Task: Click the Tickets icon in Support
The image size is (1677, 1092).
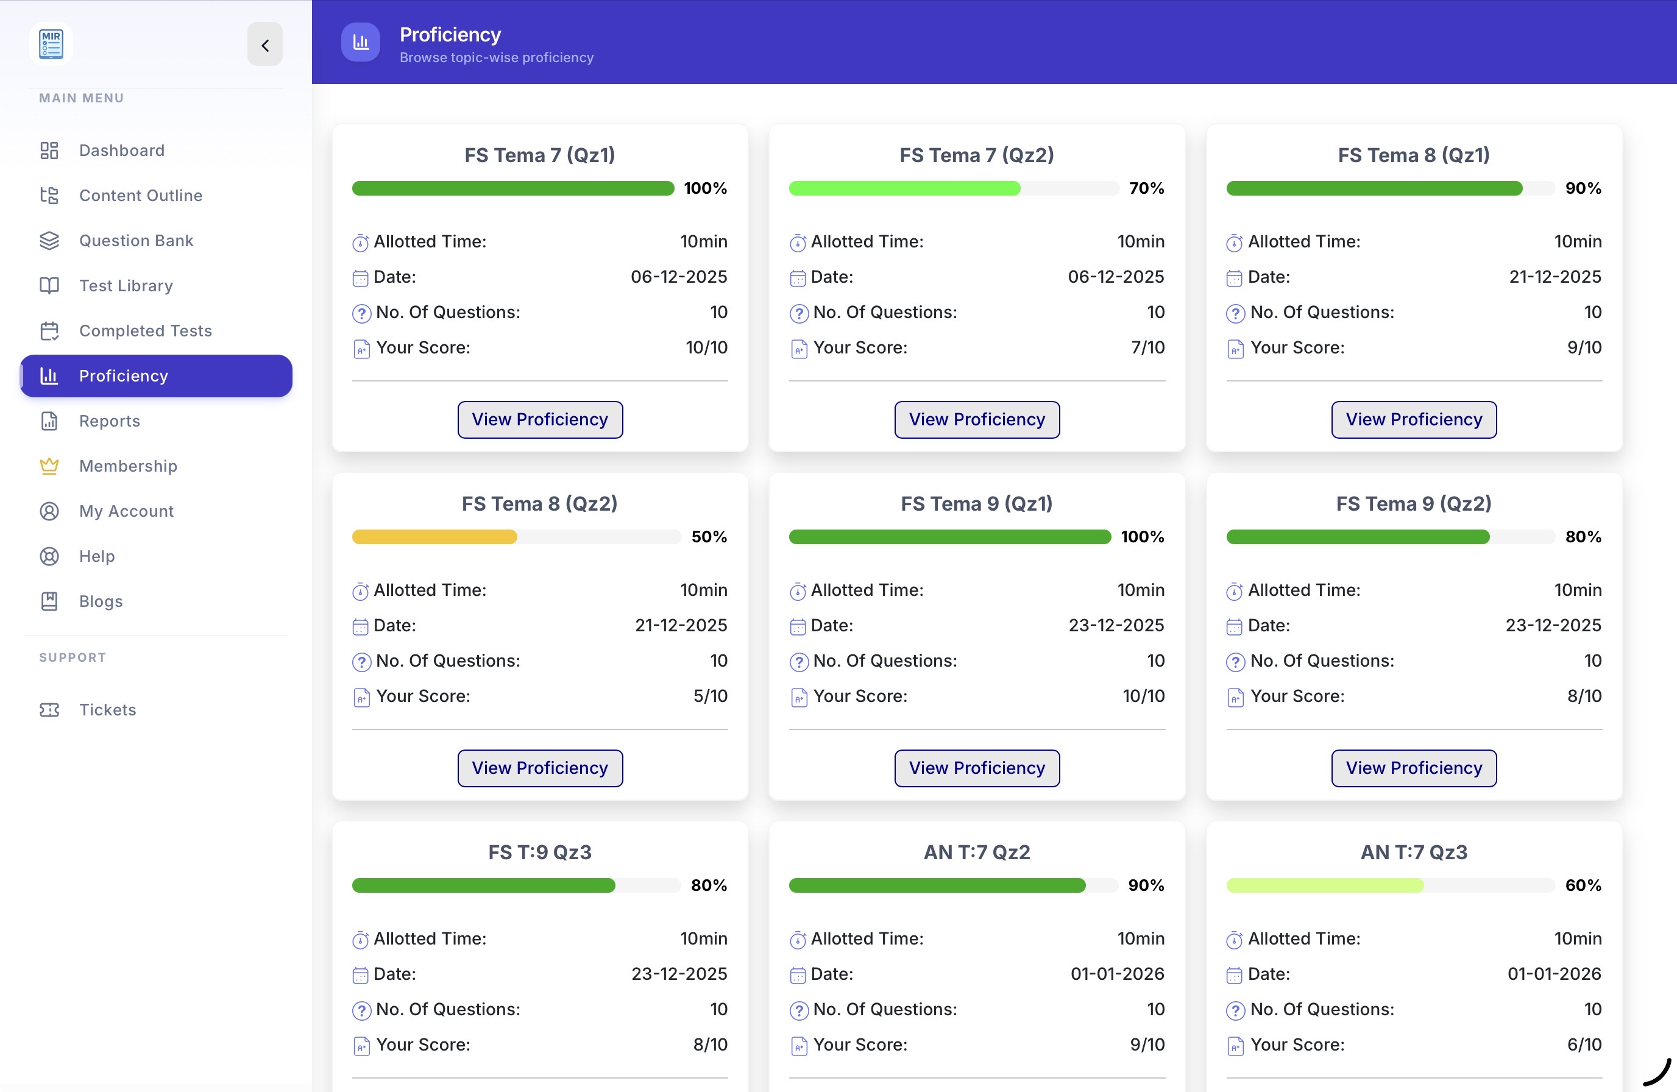Action: click(x=49, y=709)
